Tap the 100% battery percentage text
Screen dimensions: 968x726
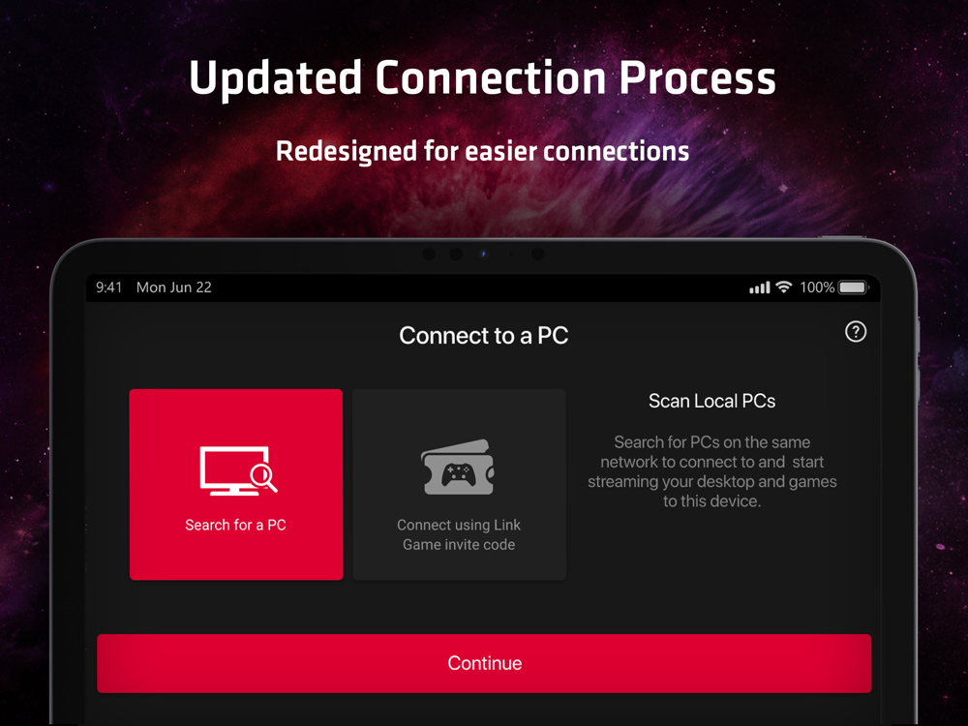pyautogui.click(x=817, y=287)
